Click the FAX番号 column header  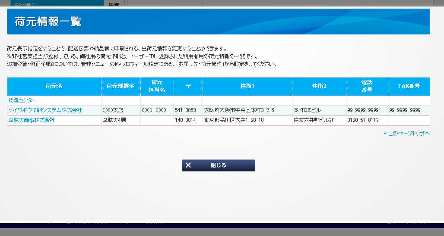(409, 86)
